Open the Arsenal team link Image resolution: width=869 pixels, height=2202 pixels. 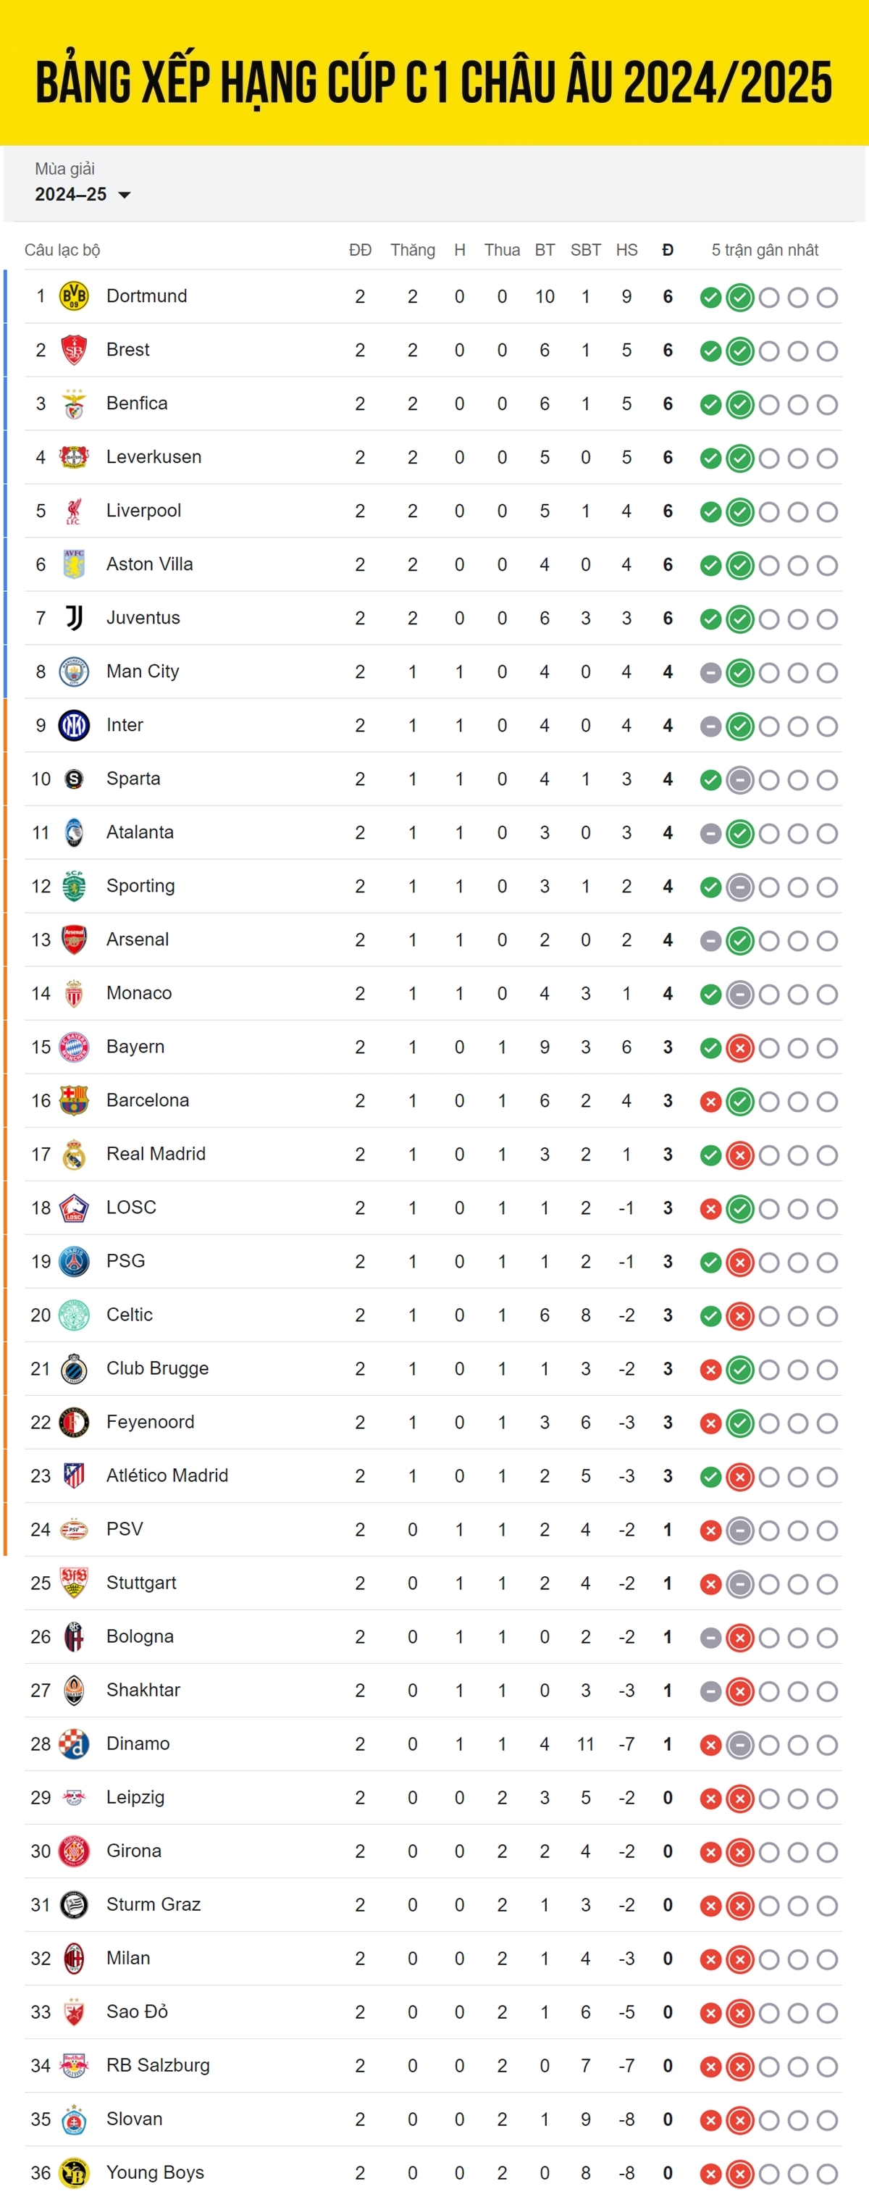tap(138, 939)
